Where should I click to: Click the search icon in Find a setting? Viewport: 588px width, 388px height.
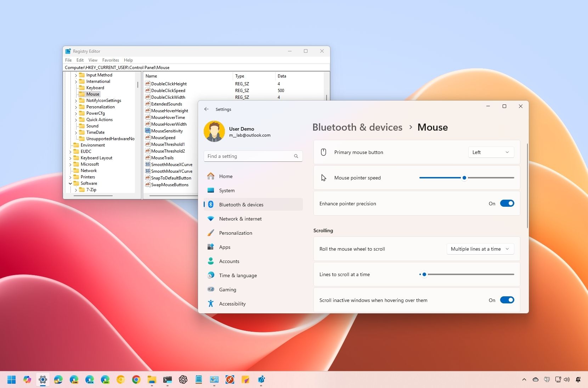(296, 156)
